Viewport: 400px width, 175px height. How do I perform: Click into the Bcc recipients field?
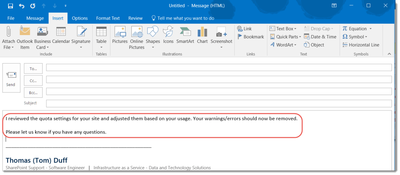point(219,92)
